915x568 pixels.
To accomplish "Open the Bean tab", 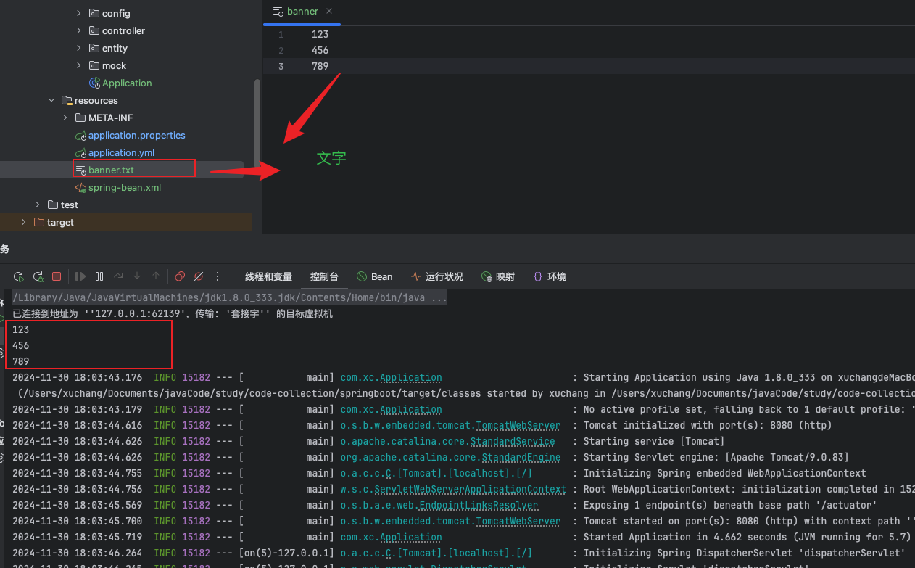I will click(x=375, y=276).
